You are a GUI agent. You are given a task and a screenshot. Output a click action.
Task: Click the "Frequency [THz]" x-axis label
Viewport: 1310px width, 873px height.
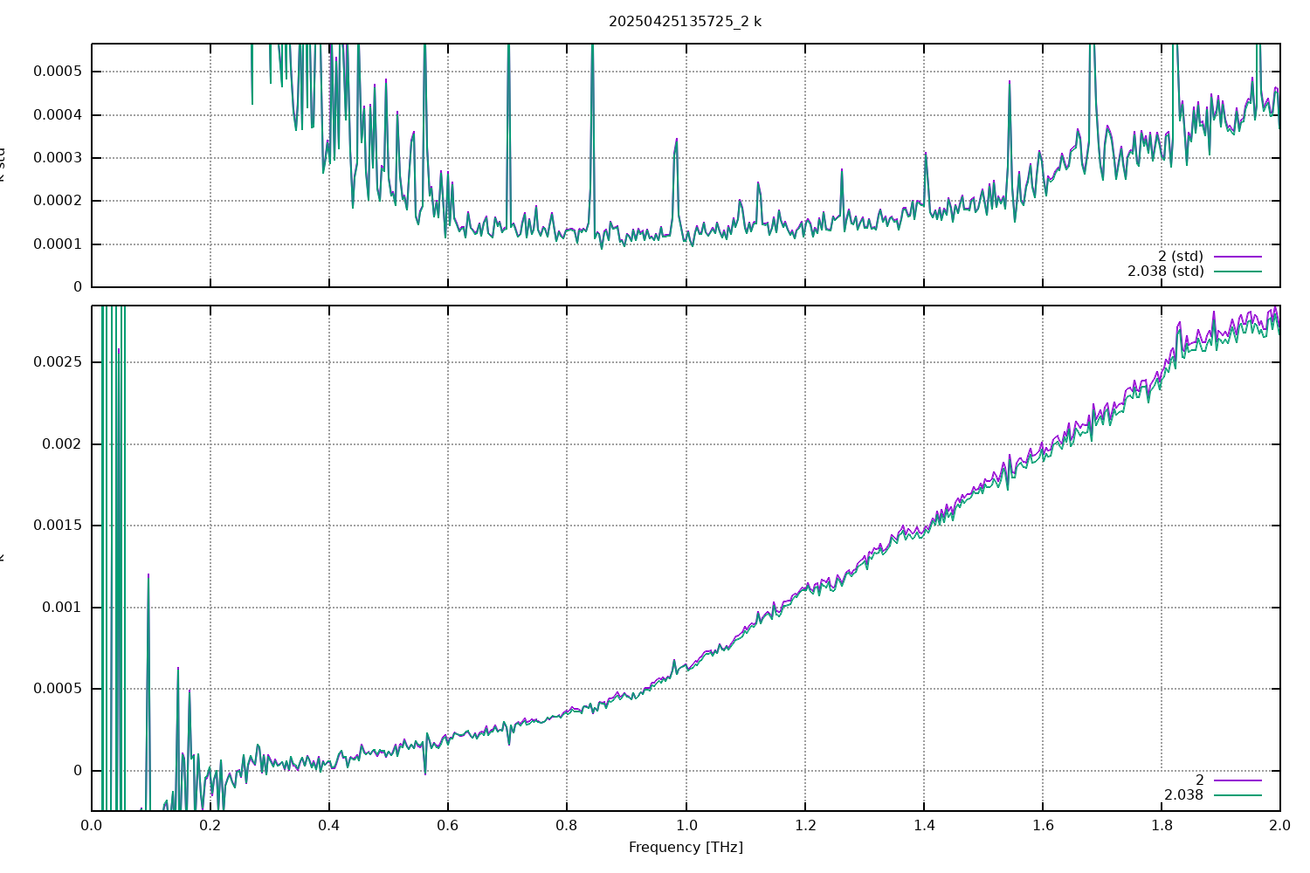686,847
